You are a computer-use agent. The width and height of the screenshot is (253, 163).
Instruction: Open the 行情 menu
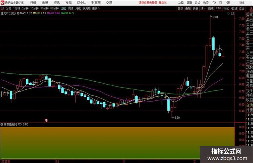(x=33, y=3)
